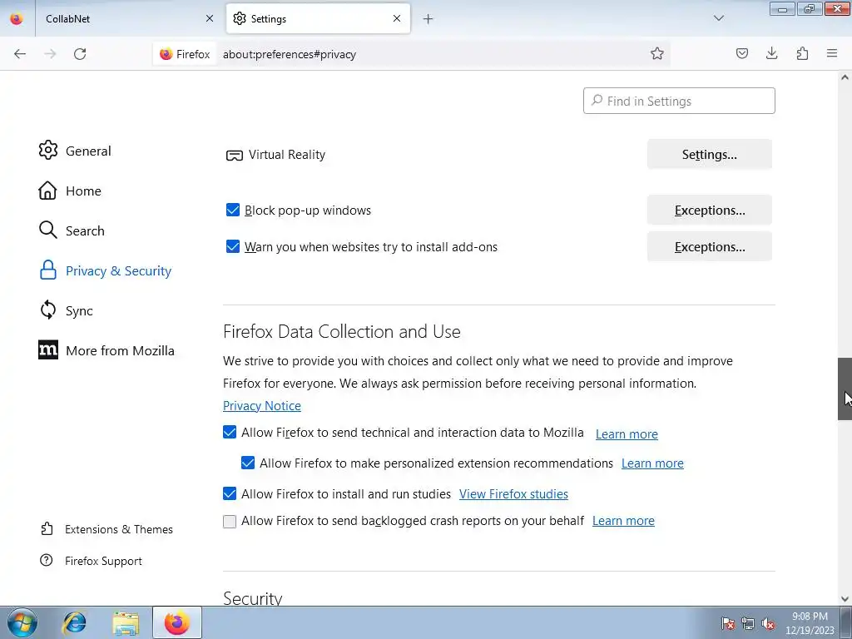Click the disabled forward arrow

[50, 54]
